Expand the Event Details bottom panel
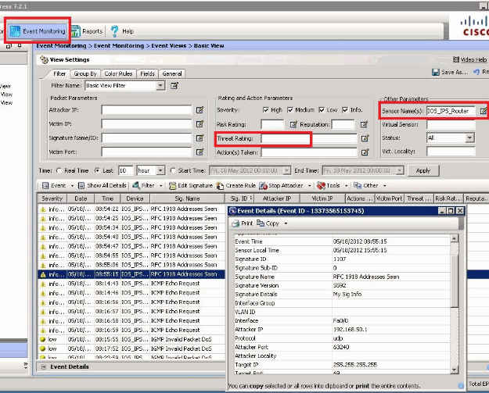Viewport: 489px width, 393px height. coord(44,367)
